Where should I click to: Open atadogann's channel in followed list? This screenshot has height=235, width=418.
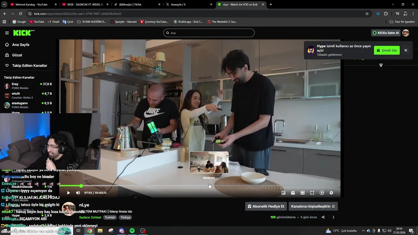click(28, 105)
